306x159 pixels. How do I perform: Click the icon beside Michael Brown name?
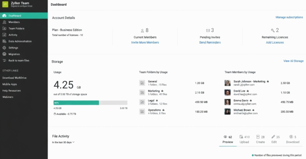tap(253, 110)
